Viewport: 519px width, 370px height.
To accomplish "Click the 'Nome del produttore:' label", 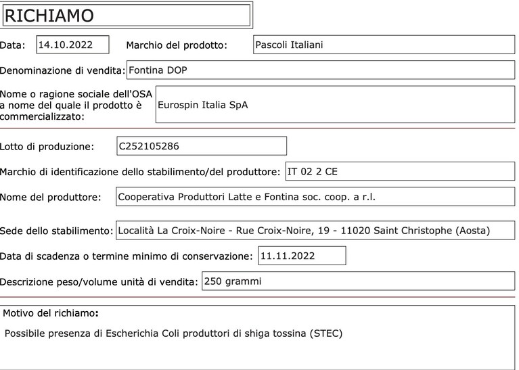I will 50,198.
